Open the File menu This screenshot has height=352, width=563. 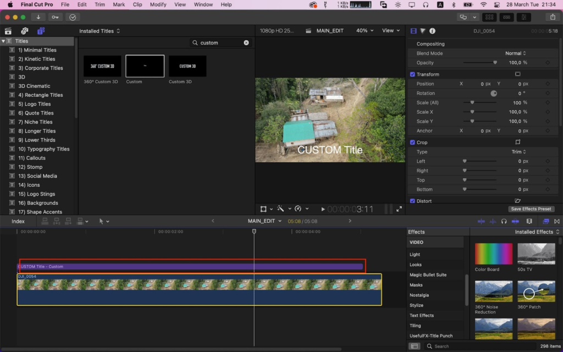[x=65, y=4]
